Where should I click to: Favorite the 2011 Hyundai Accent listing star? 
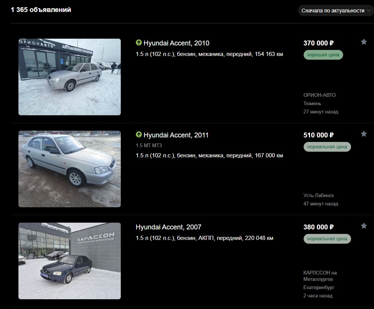click(x=363, y=134)
